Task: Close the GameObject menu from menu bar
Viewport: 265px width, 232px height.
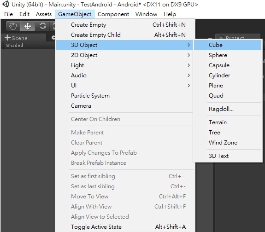Action: 75,14
